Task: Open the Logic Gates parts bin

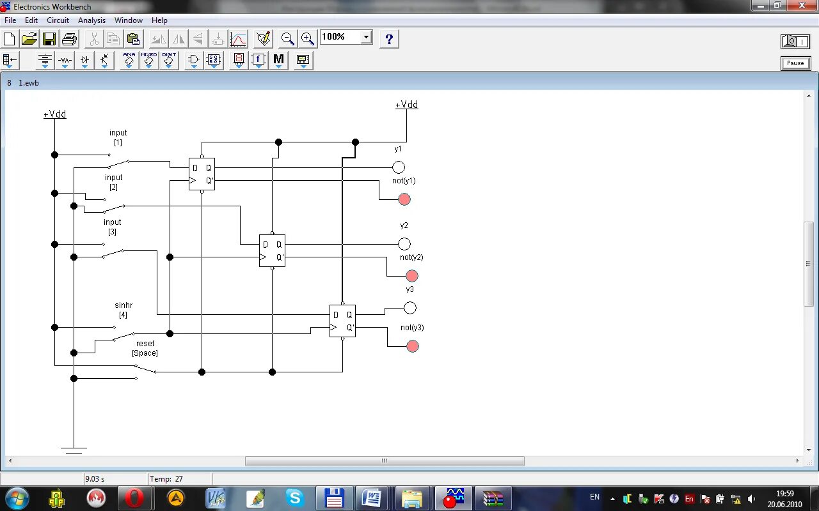Action: [193, 61]
